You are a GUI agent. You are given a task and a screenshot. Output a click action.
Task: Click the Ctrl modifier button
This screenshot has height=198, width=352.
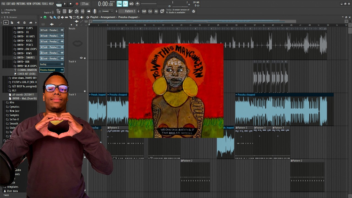(x=150, y=11)
